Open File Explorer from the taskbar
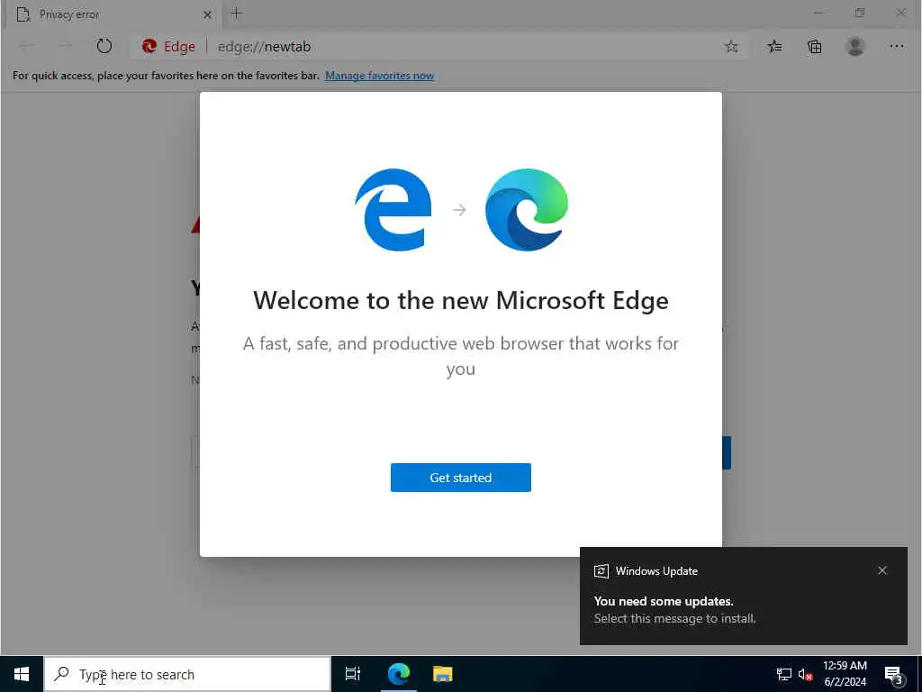The width and height of the screenshot is (922, 692). [443, 674]
